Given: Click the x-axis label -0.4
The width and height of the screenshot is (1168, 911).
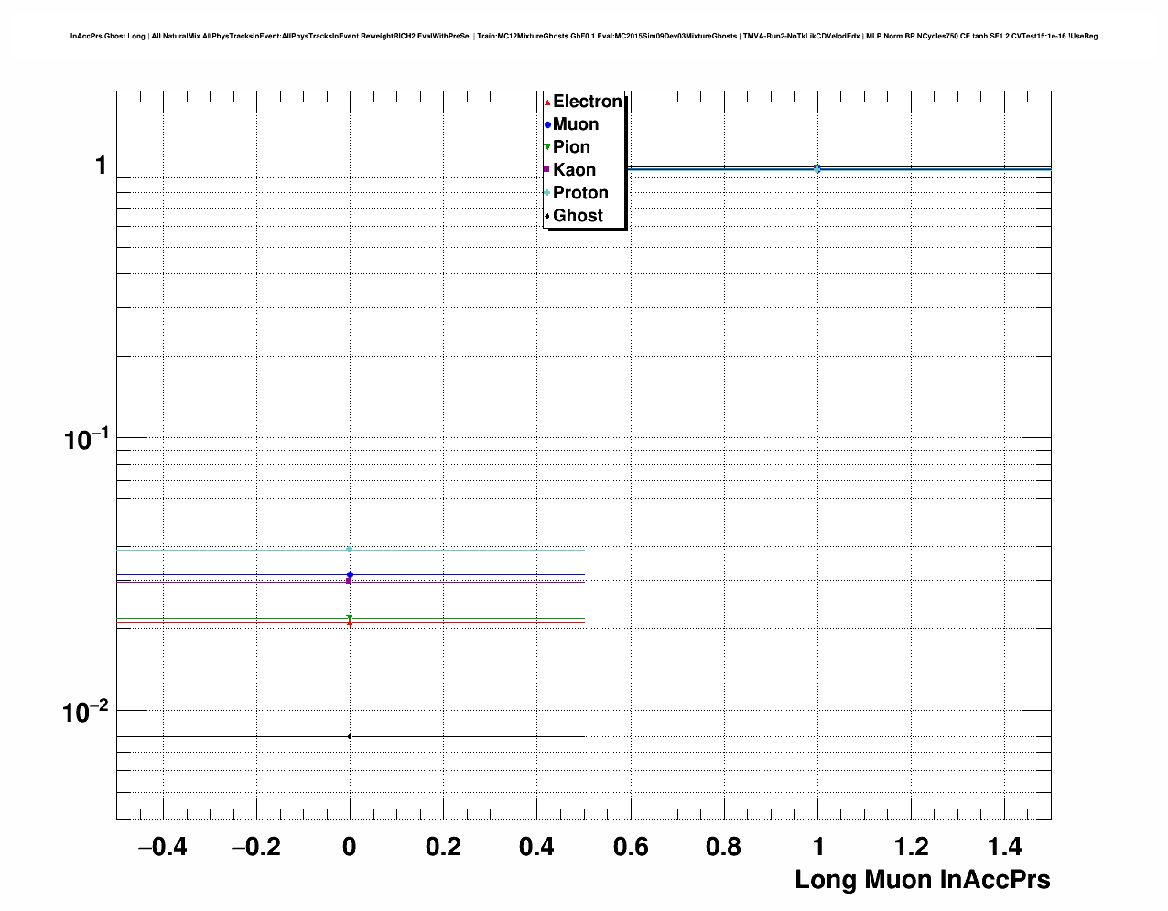Looking at the screenshot, I should (x=163, y=847).
